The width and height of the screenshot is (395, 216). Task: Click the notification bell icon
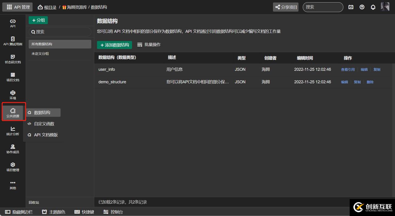coord(373,7)
